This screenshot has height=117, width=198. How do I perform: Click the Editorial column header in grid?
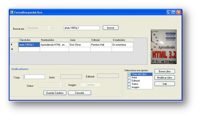click(101, 40)
